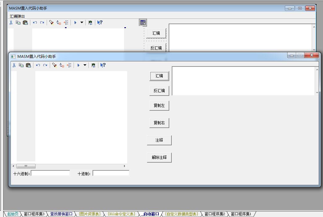Click the 反汇编 button in the front window
The height and width of the screenshot is (217, 323).
pyautogui.click(x=159, y=91)
